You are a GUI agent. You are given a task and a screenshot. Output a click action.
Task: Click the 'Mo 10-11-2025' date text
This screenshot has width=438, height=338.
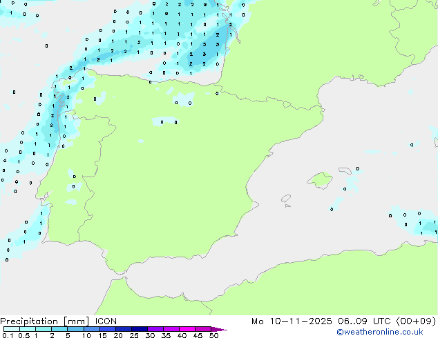(292, 321)
